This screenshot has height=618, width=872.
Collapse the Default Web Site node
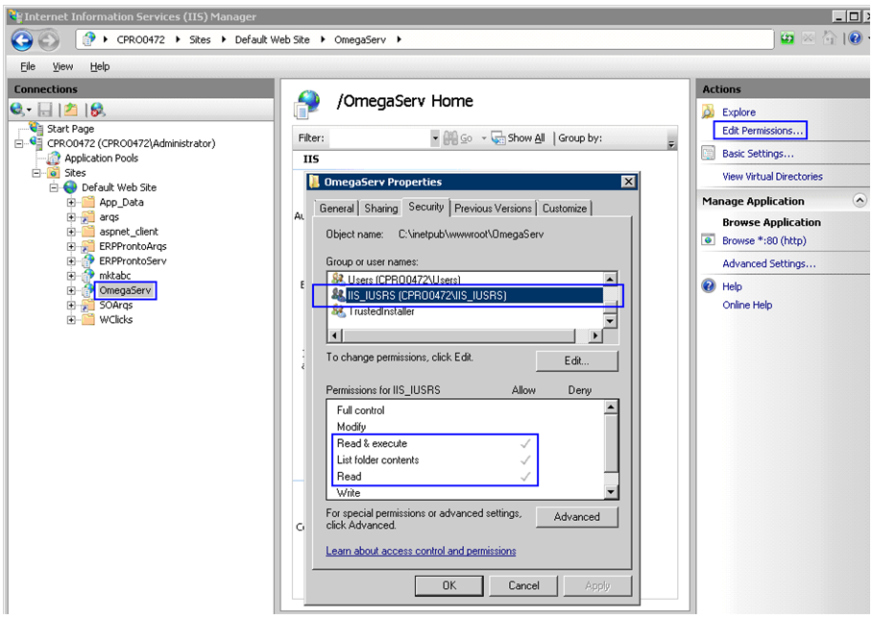tap(54, 187)
